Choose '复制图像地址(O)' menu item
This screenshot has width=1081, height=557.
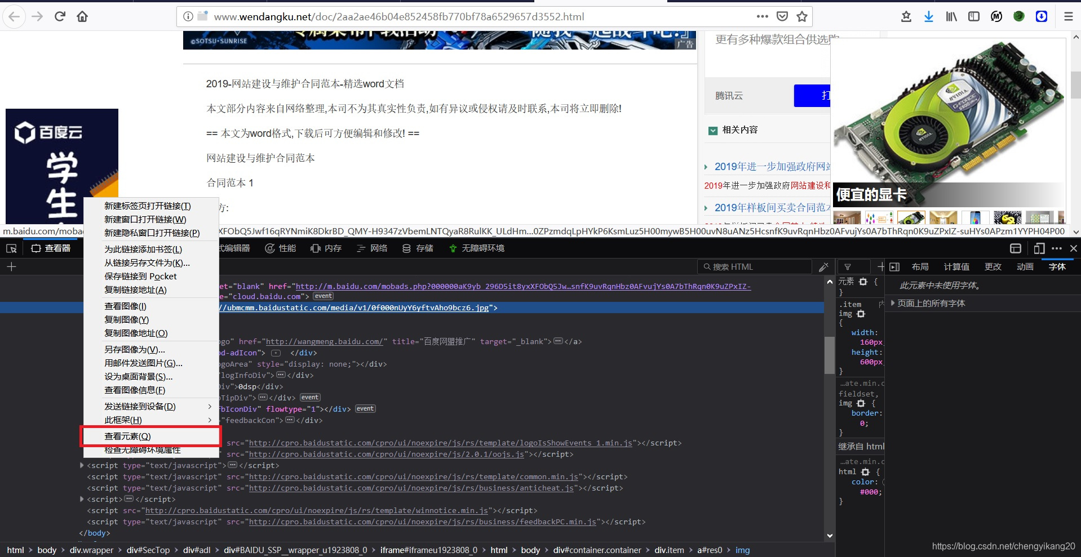[151, 333]
